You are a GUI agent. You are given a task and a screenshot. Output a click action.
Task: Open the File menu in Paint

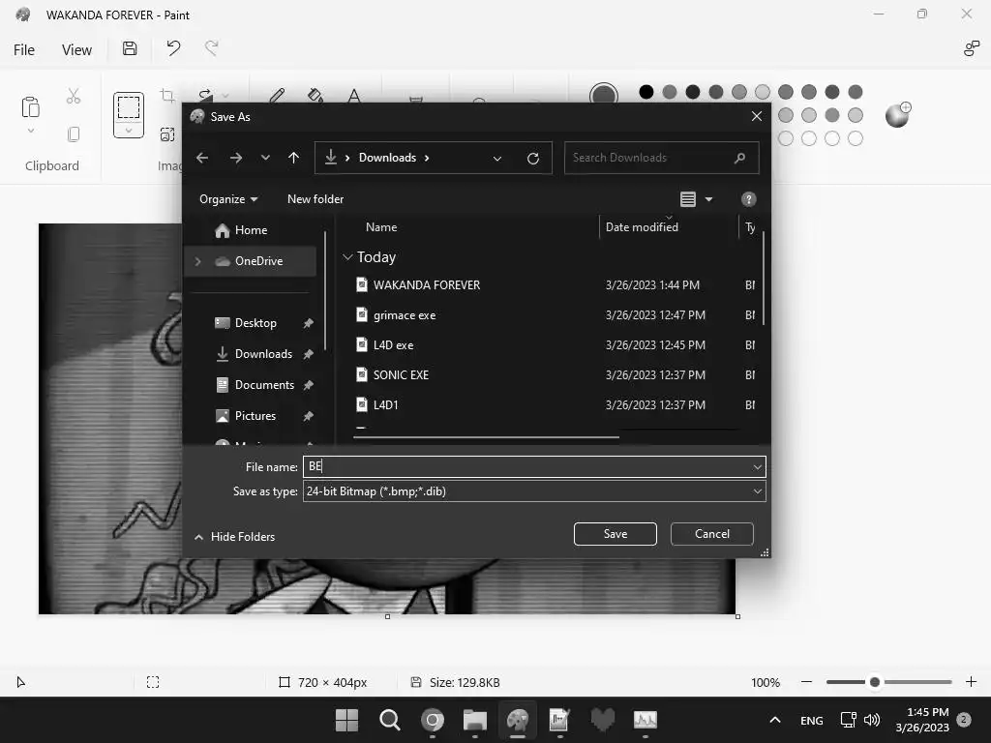[x=24, y=50]
